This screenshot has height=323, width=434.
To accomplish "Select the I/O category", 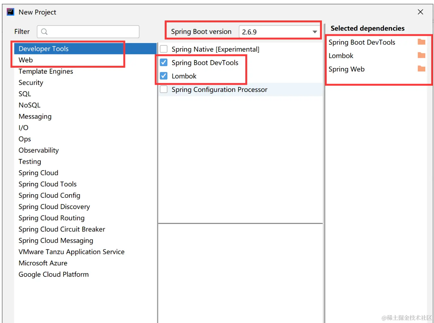I will point(85,128).
